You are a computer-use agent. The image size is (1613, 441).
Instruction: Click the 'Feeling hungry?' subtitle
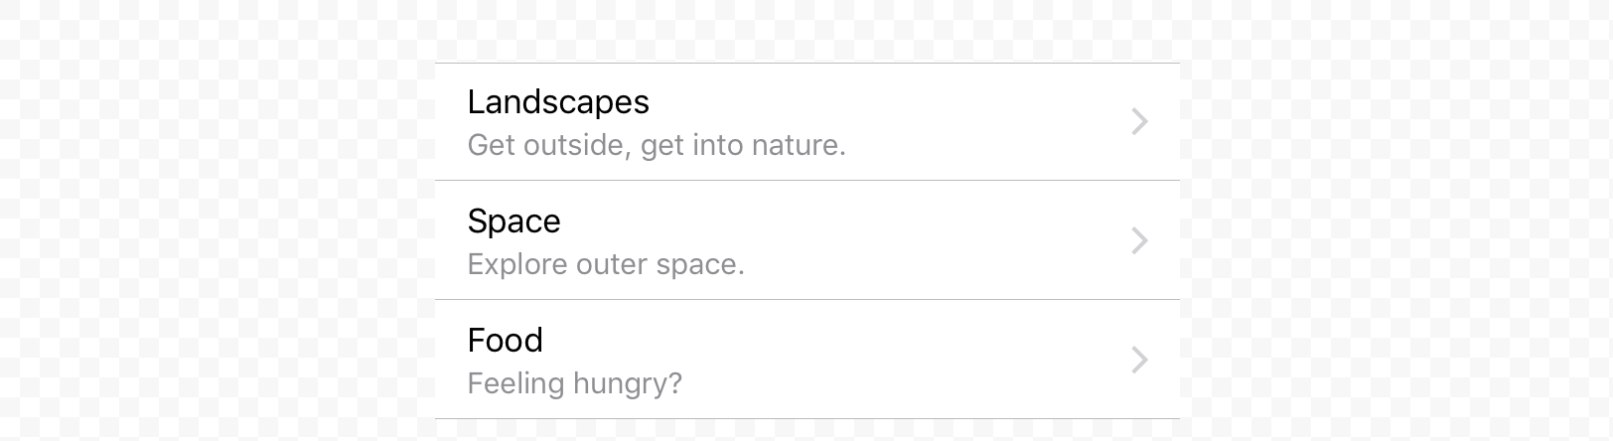pyautogui.click(x=574, y=384)
